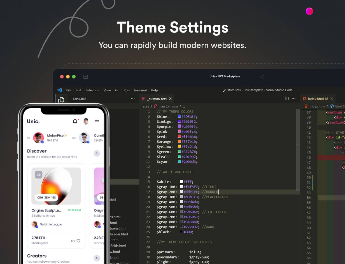Open the Terminal menu in Visual Studio Code
The width and height of the screenshot is (345, 264).
click(140, 90)
